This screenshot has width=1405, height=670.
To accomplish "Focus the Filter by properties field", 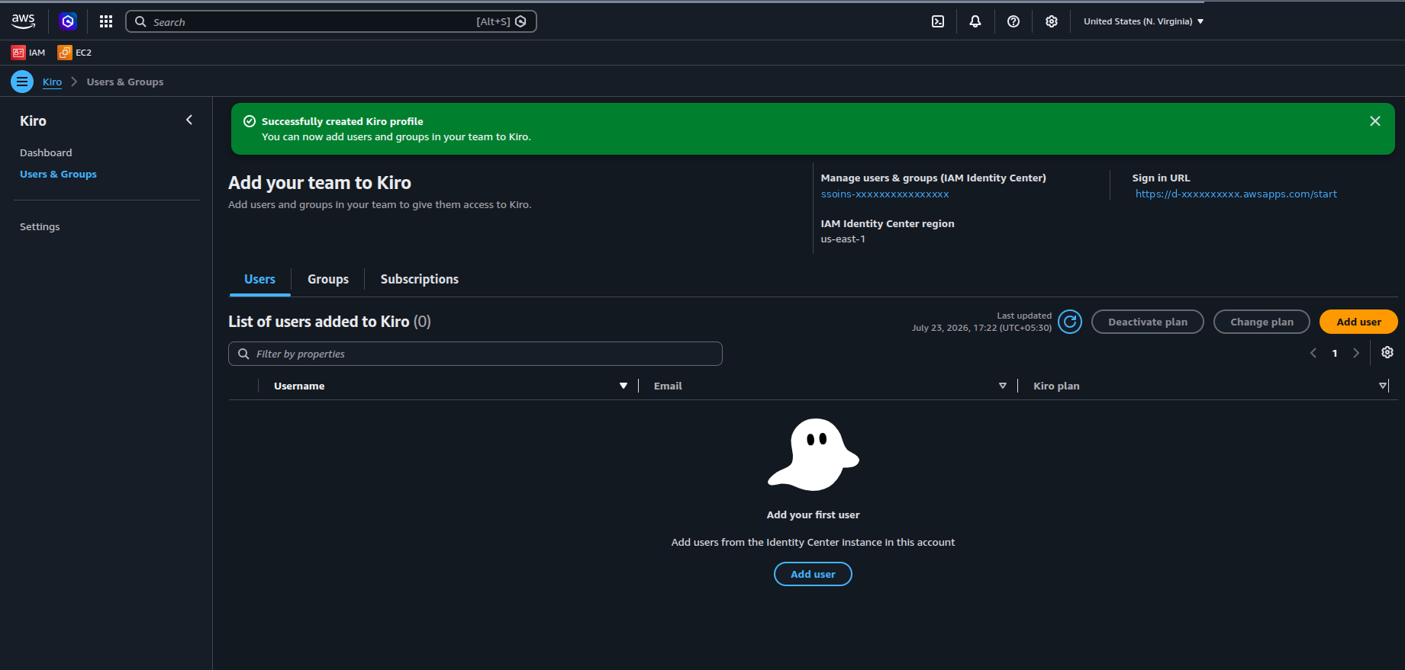I will [x=475, y=354].
